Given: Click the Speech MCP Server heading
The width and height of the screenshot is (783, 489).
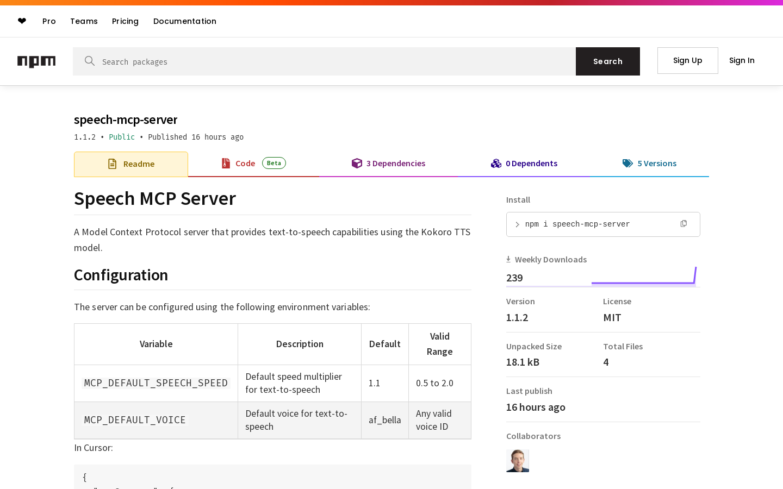Looking at the screenshot, I should point(155,199).
